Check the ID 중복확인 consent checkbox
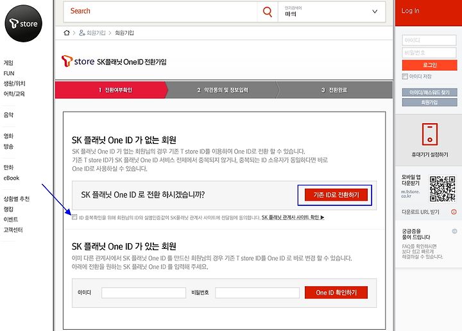Viewport: 462px width, 331px height. [x=74, y=217]
